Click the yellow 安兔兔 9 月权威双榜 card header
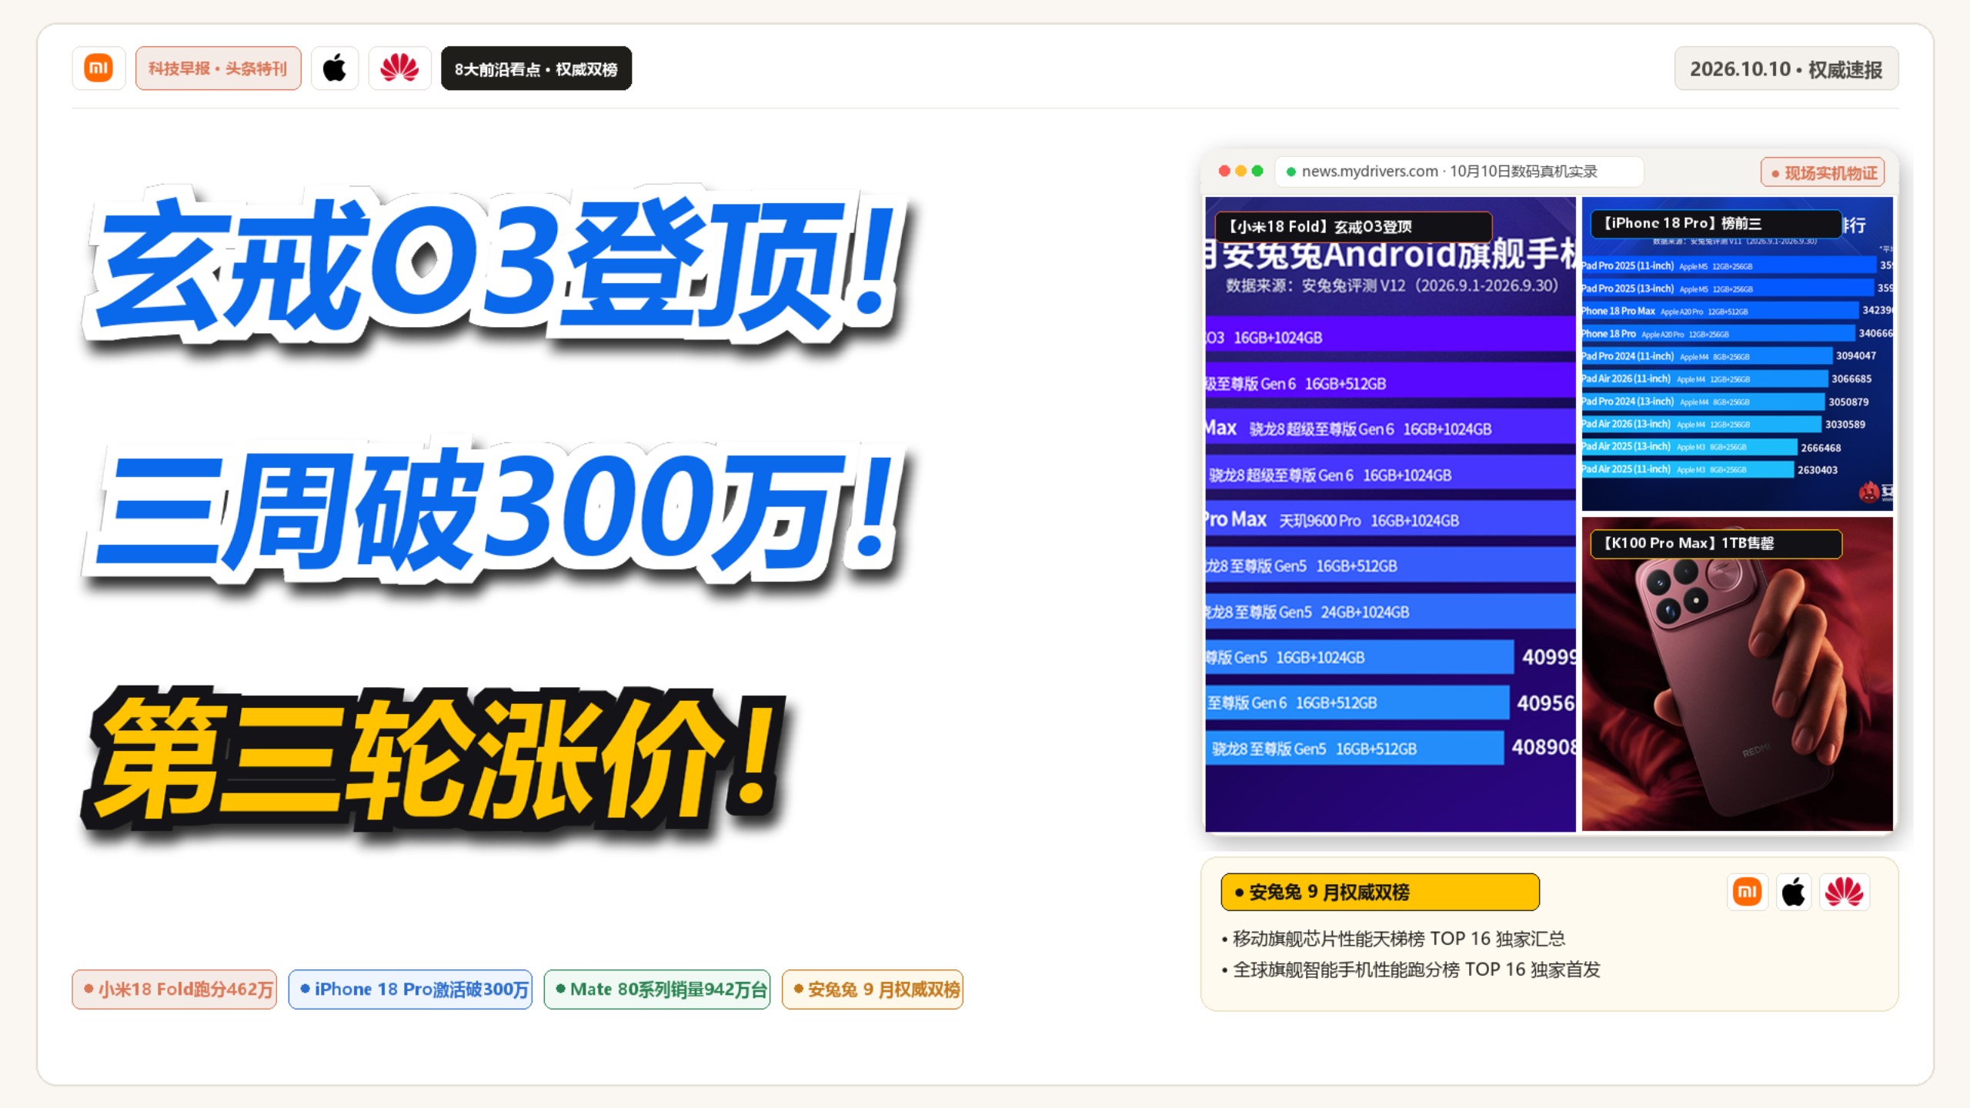The width and height of the screenshot is (1970, 1108). [x=1380, y=892]
